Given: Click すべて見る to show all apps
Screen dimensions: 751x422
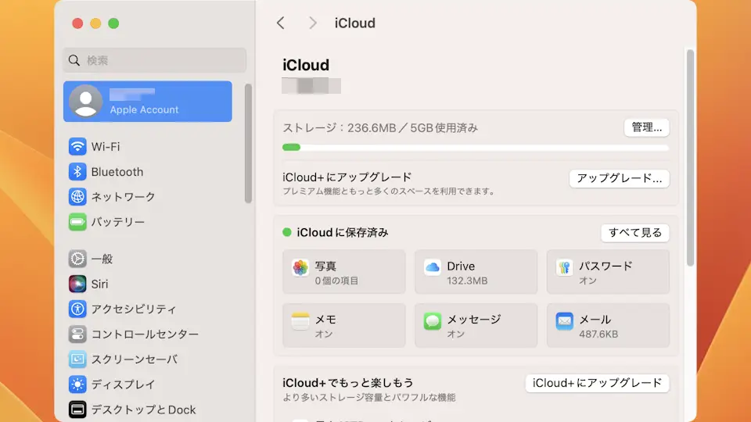Looking at the screenshot, I should click(x=634, y=233).
